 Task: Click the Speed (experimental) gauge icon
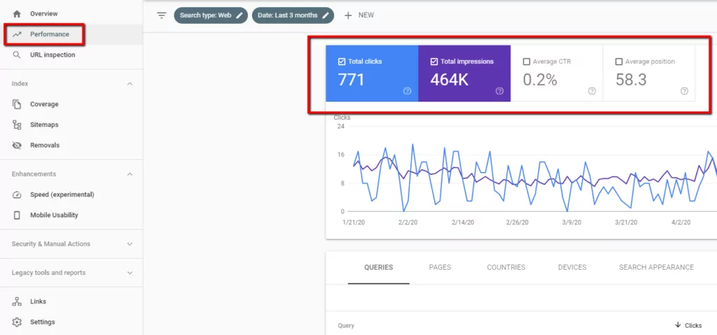[17, 194]
